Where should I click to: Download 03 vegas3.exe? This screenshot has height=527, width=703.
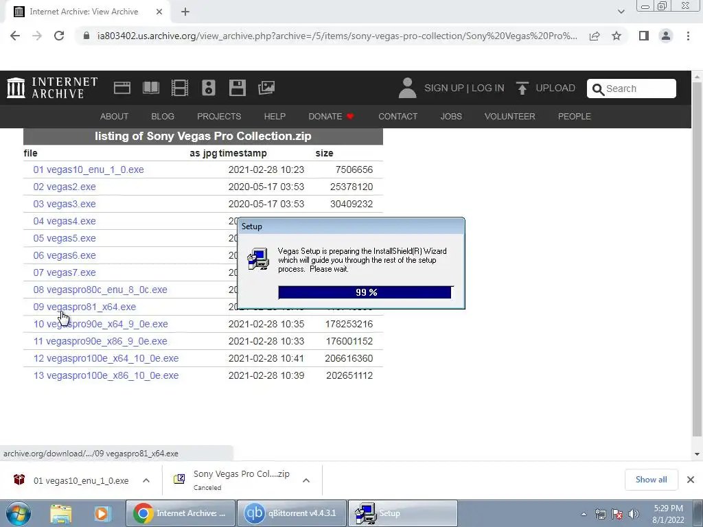(x=64, y=204)
